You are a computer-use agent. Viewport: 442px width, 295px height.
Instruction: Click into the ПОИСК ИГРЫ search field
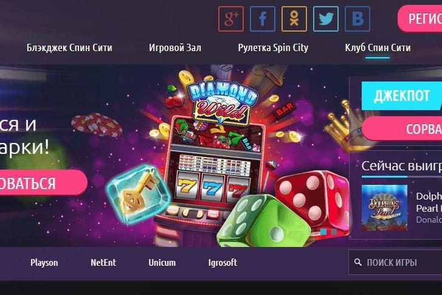click(x=395, y=262)
